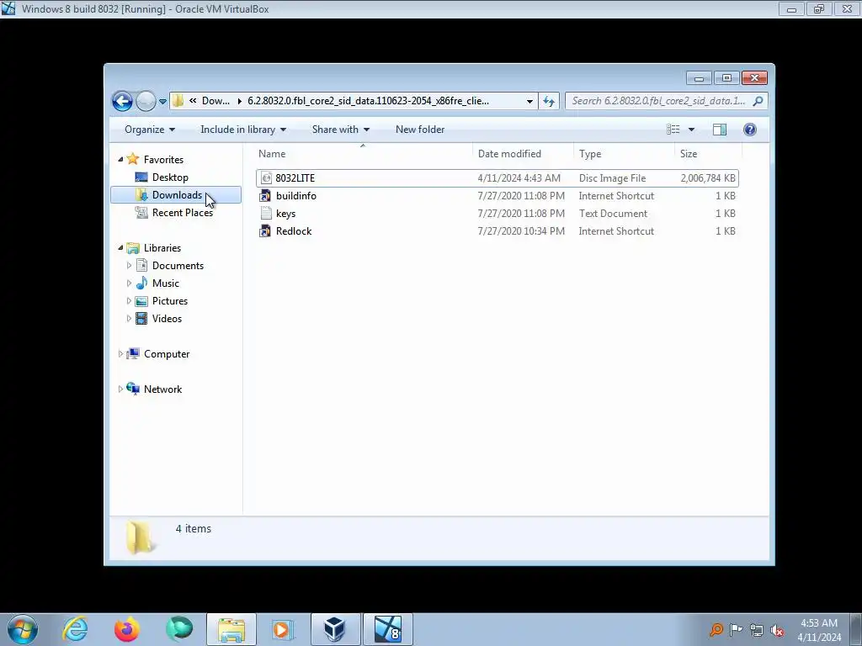This screenshot has height=646, width=862.
Task: Select the keys text document
Action: [497, 214]
